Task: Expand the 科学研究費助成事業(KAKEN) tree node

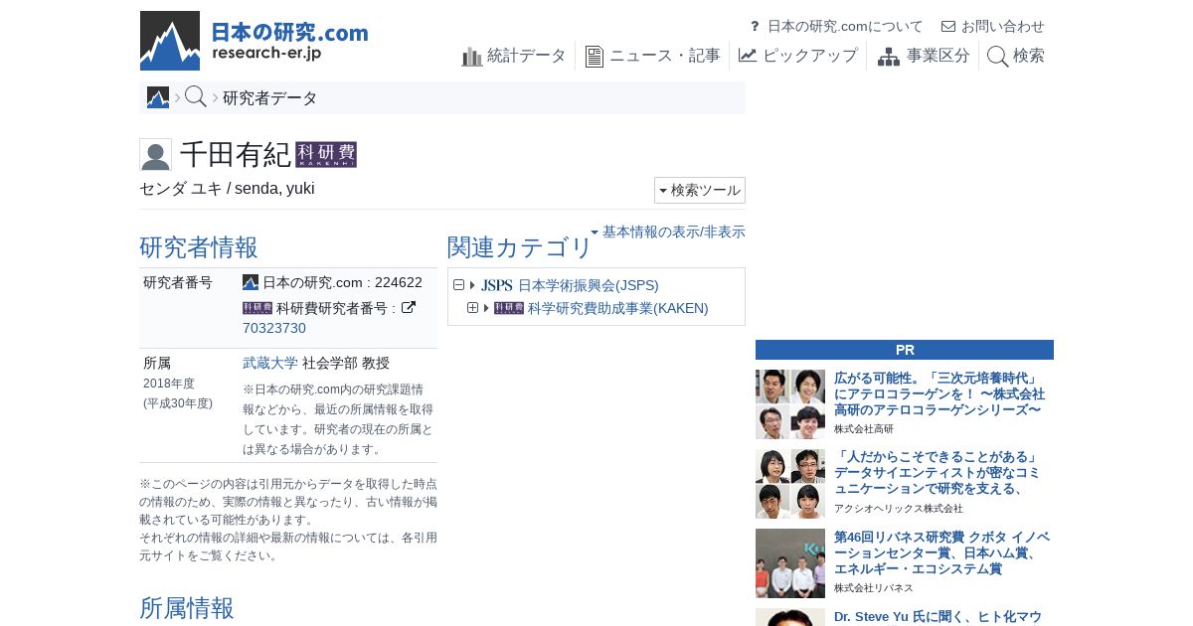Action: click(472, 308)
